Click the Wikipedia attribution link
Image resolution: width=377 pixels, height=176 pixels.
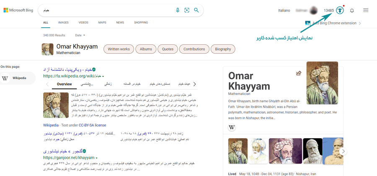click(51, 125)
